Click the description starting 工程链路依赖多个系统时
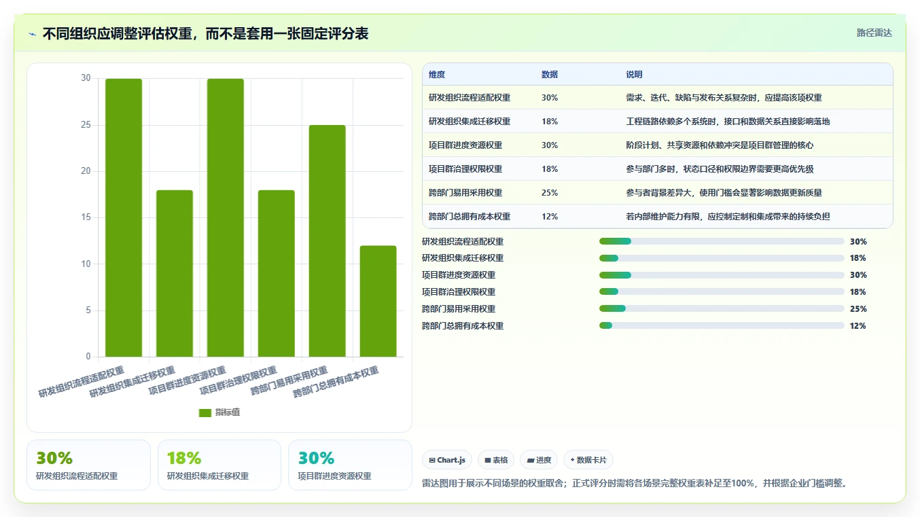The image size is (920, 517). [x=728, y=122]
